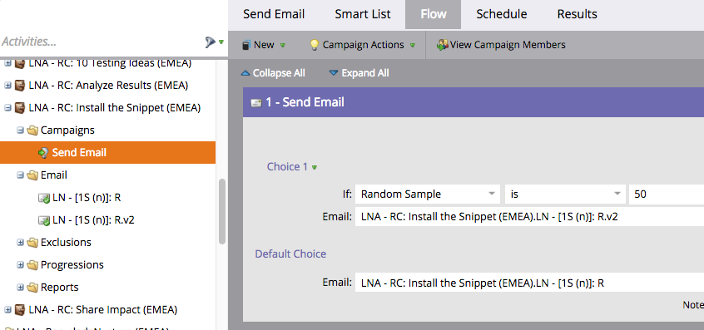The image size is (704, 330).
Task: Switch to the Schedule tab
Action: click(x=502, y=14)
